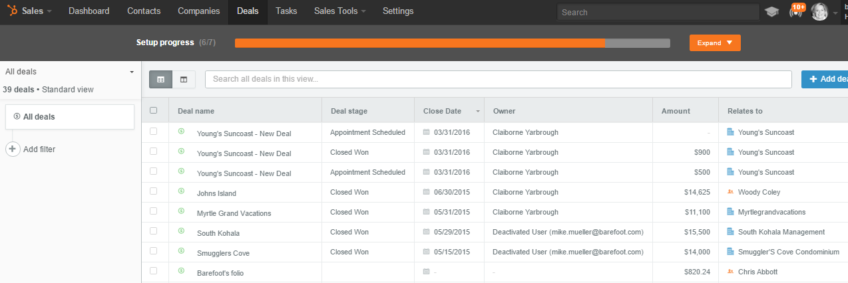
Task: Open notifications icon with 10+ badge
Action: pyautogui.click(x=796, y=11)
